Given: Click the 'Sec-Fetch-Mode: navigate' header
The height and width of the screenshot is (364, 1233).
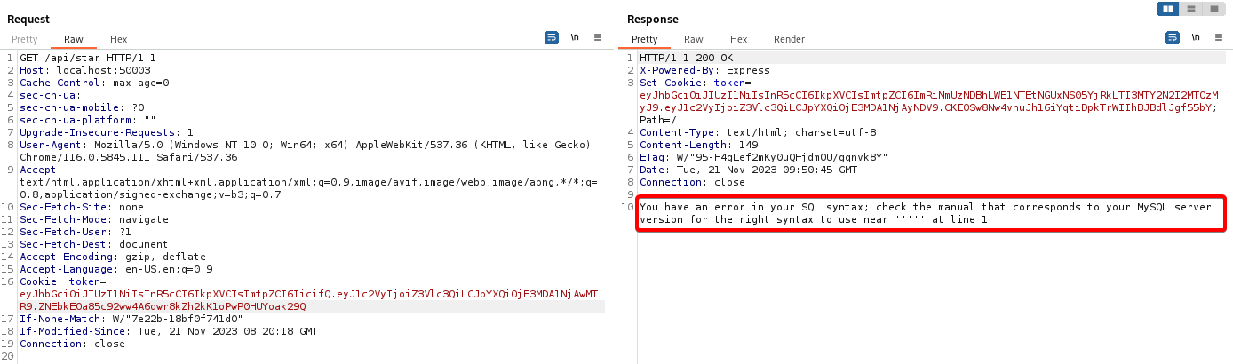Looking at the screenshot, I should [94, 219].
